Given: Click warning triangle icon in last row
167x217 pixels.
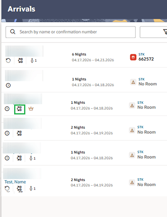Looking at the screenshot, I should 132,182.
